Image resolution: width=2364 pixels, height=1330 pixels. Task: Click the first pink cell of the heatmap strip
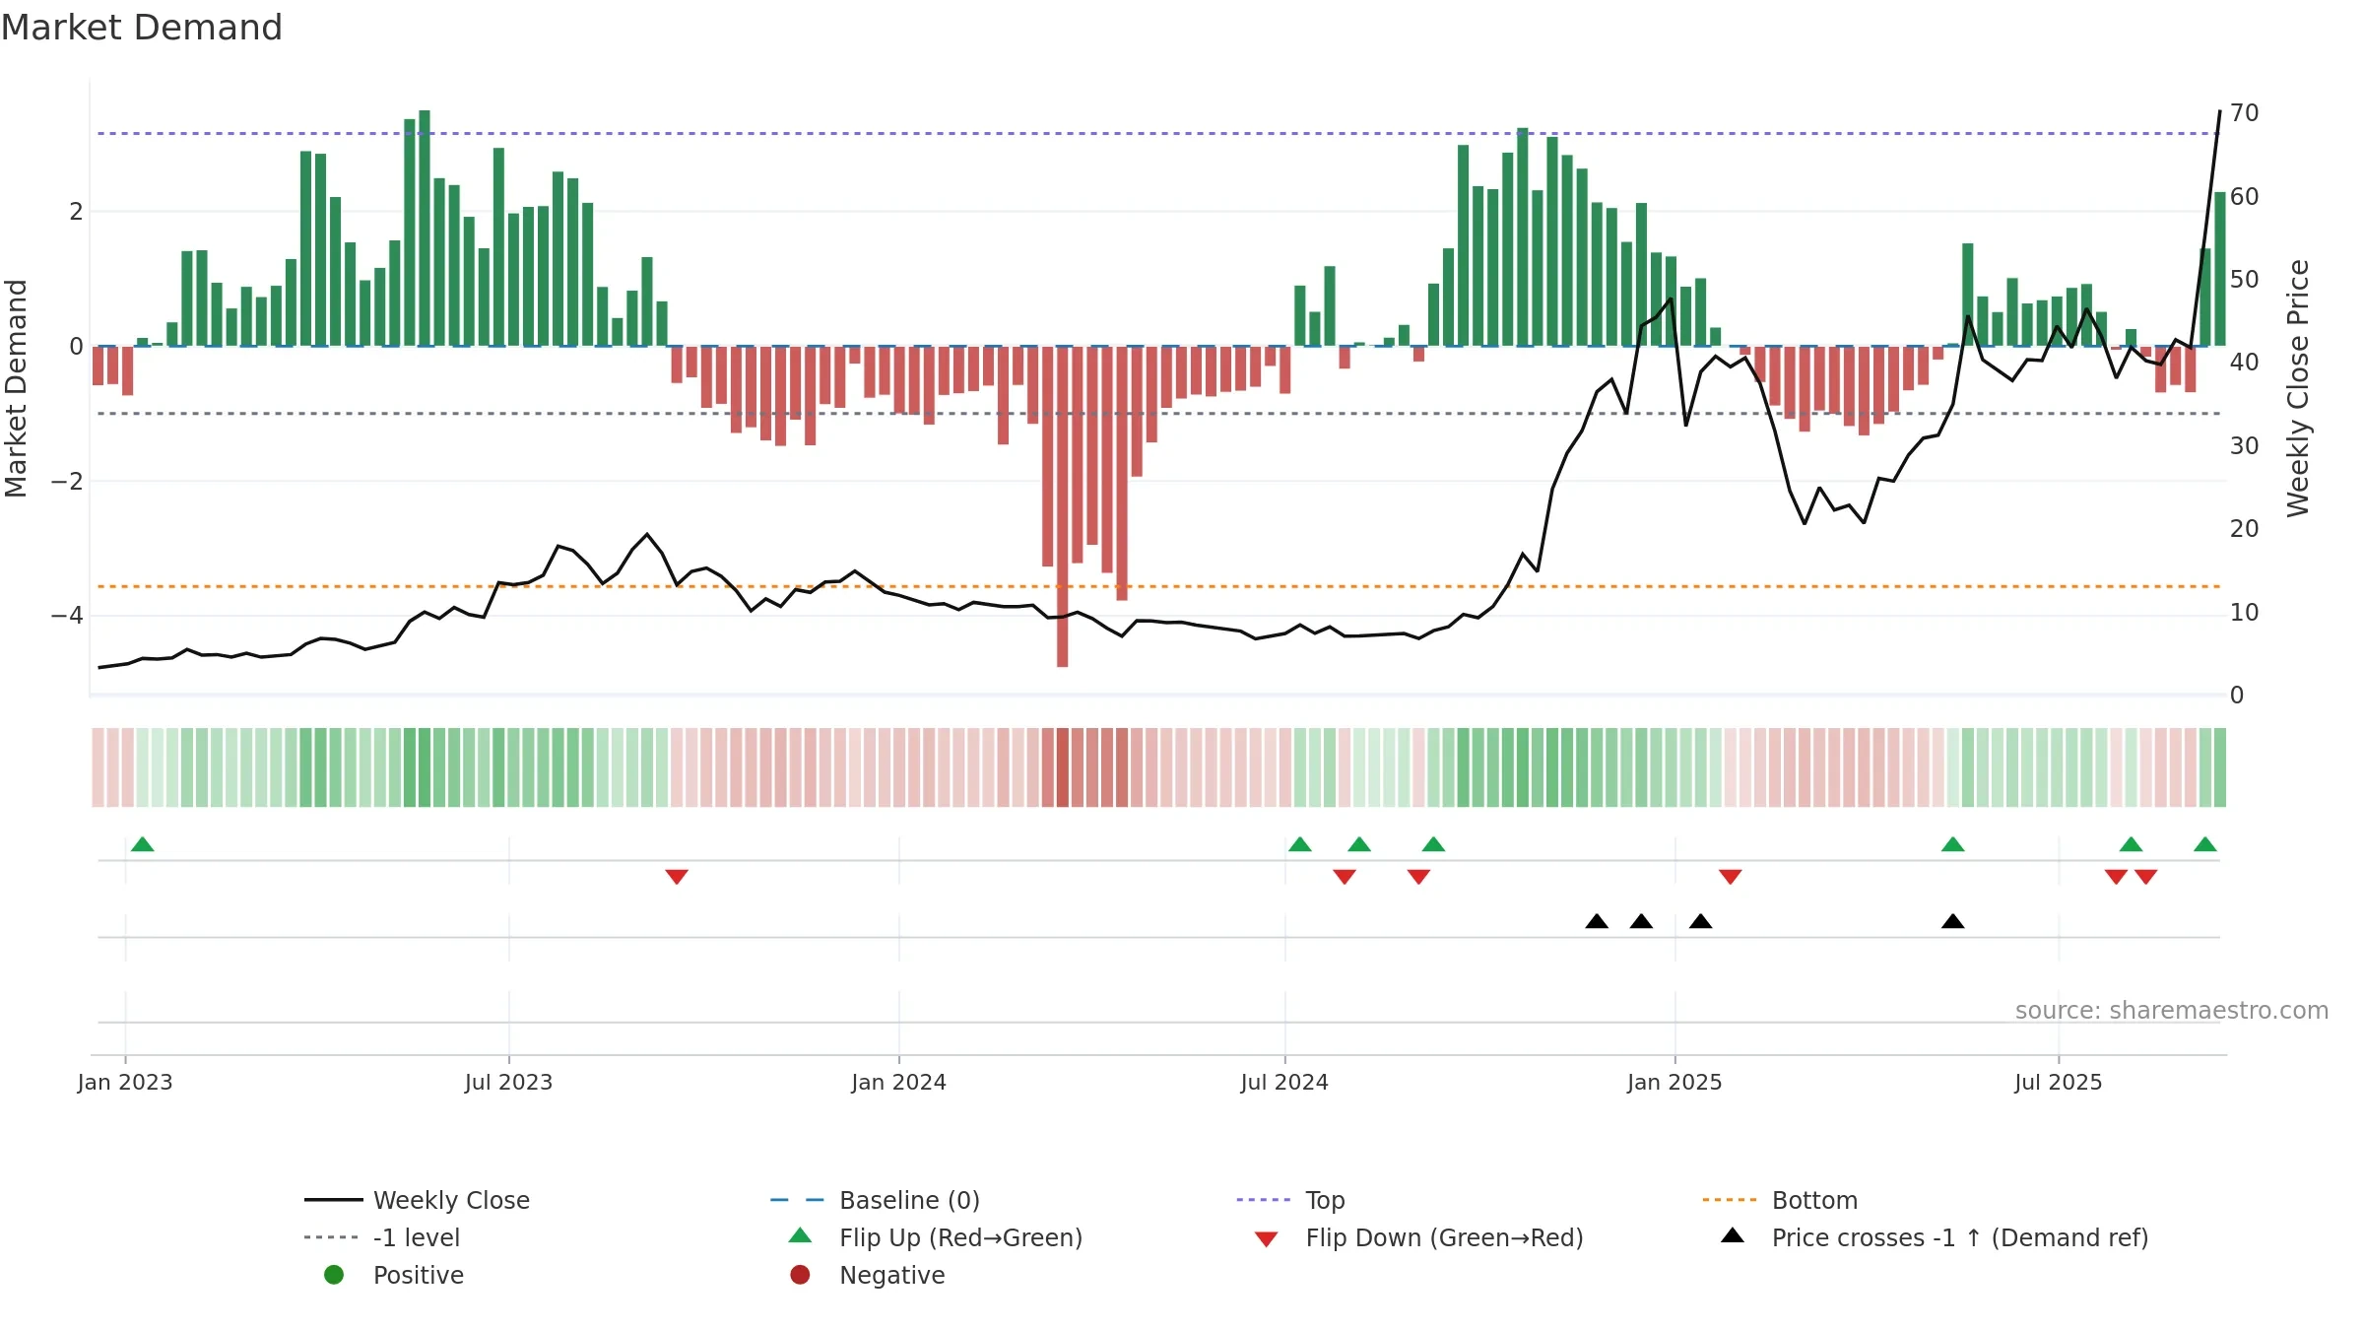pyautogui.click(x=98, y=767)
